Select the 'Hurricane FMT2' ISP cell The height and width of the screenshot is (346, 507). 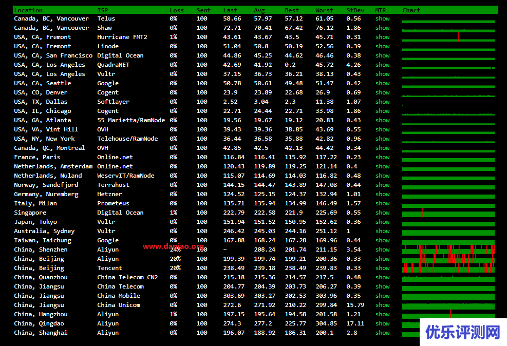click(122, 37)
